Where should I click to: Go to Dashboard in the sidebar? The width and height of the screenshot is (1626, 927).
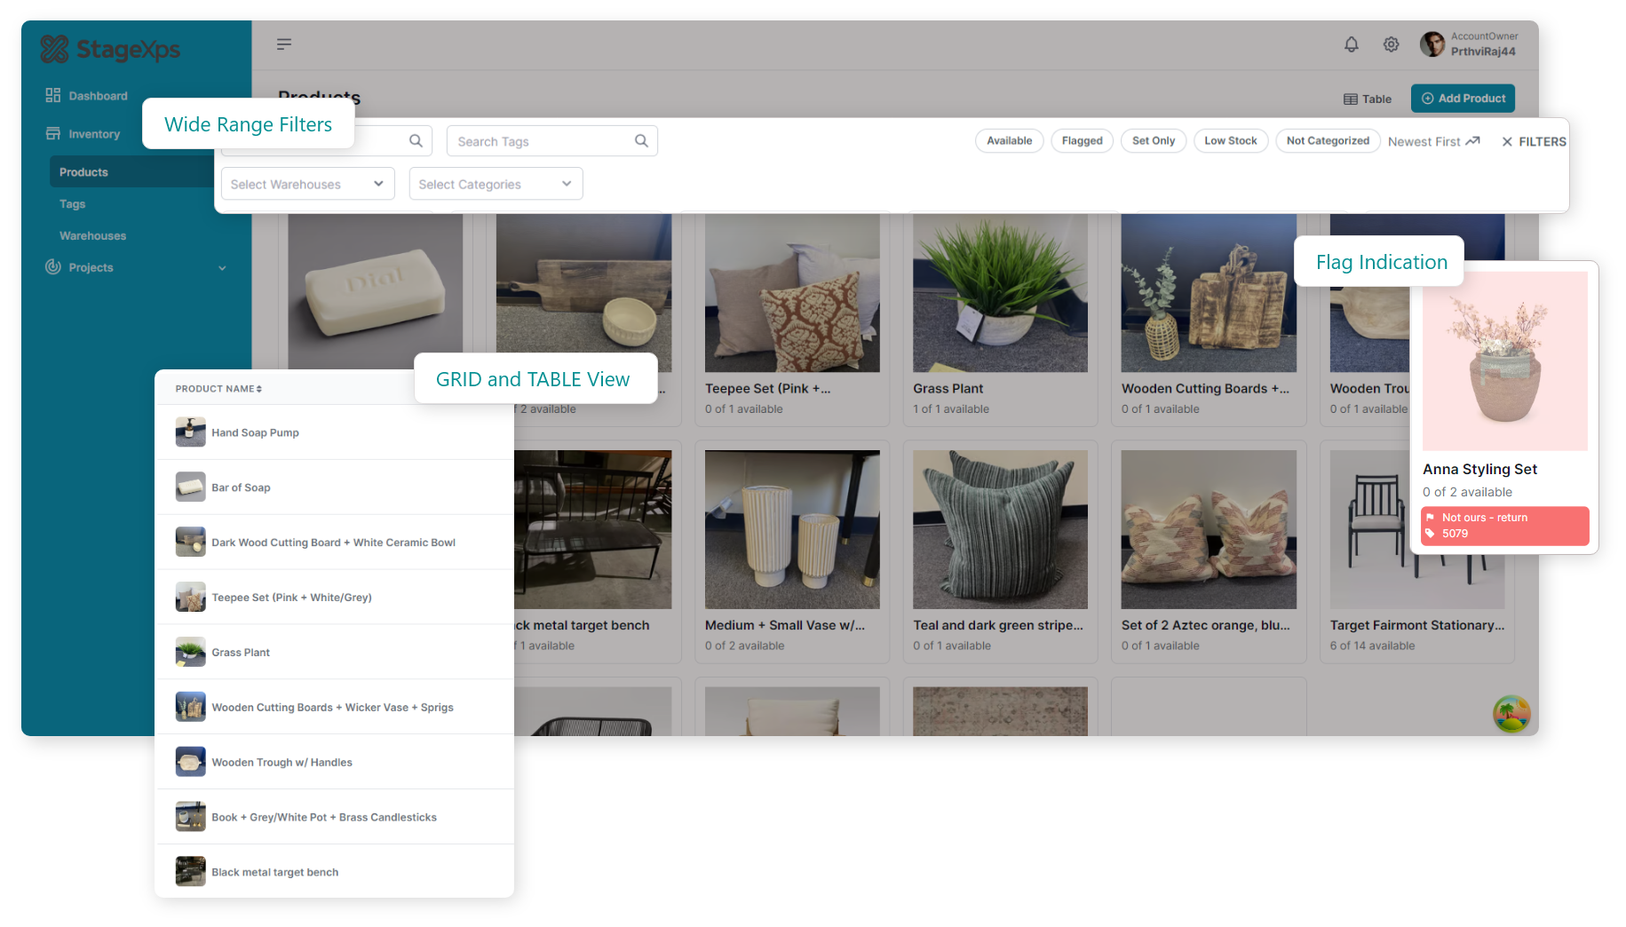98,96
